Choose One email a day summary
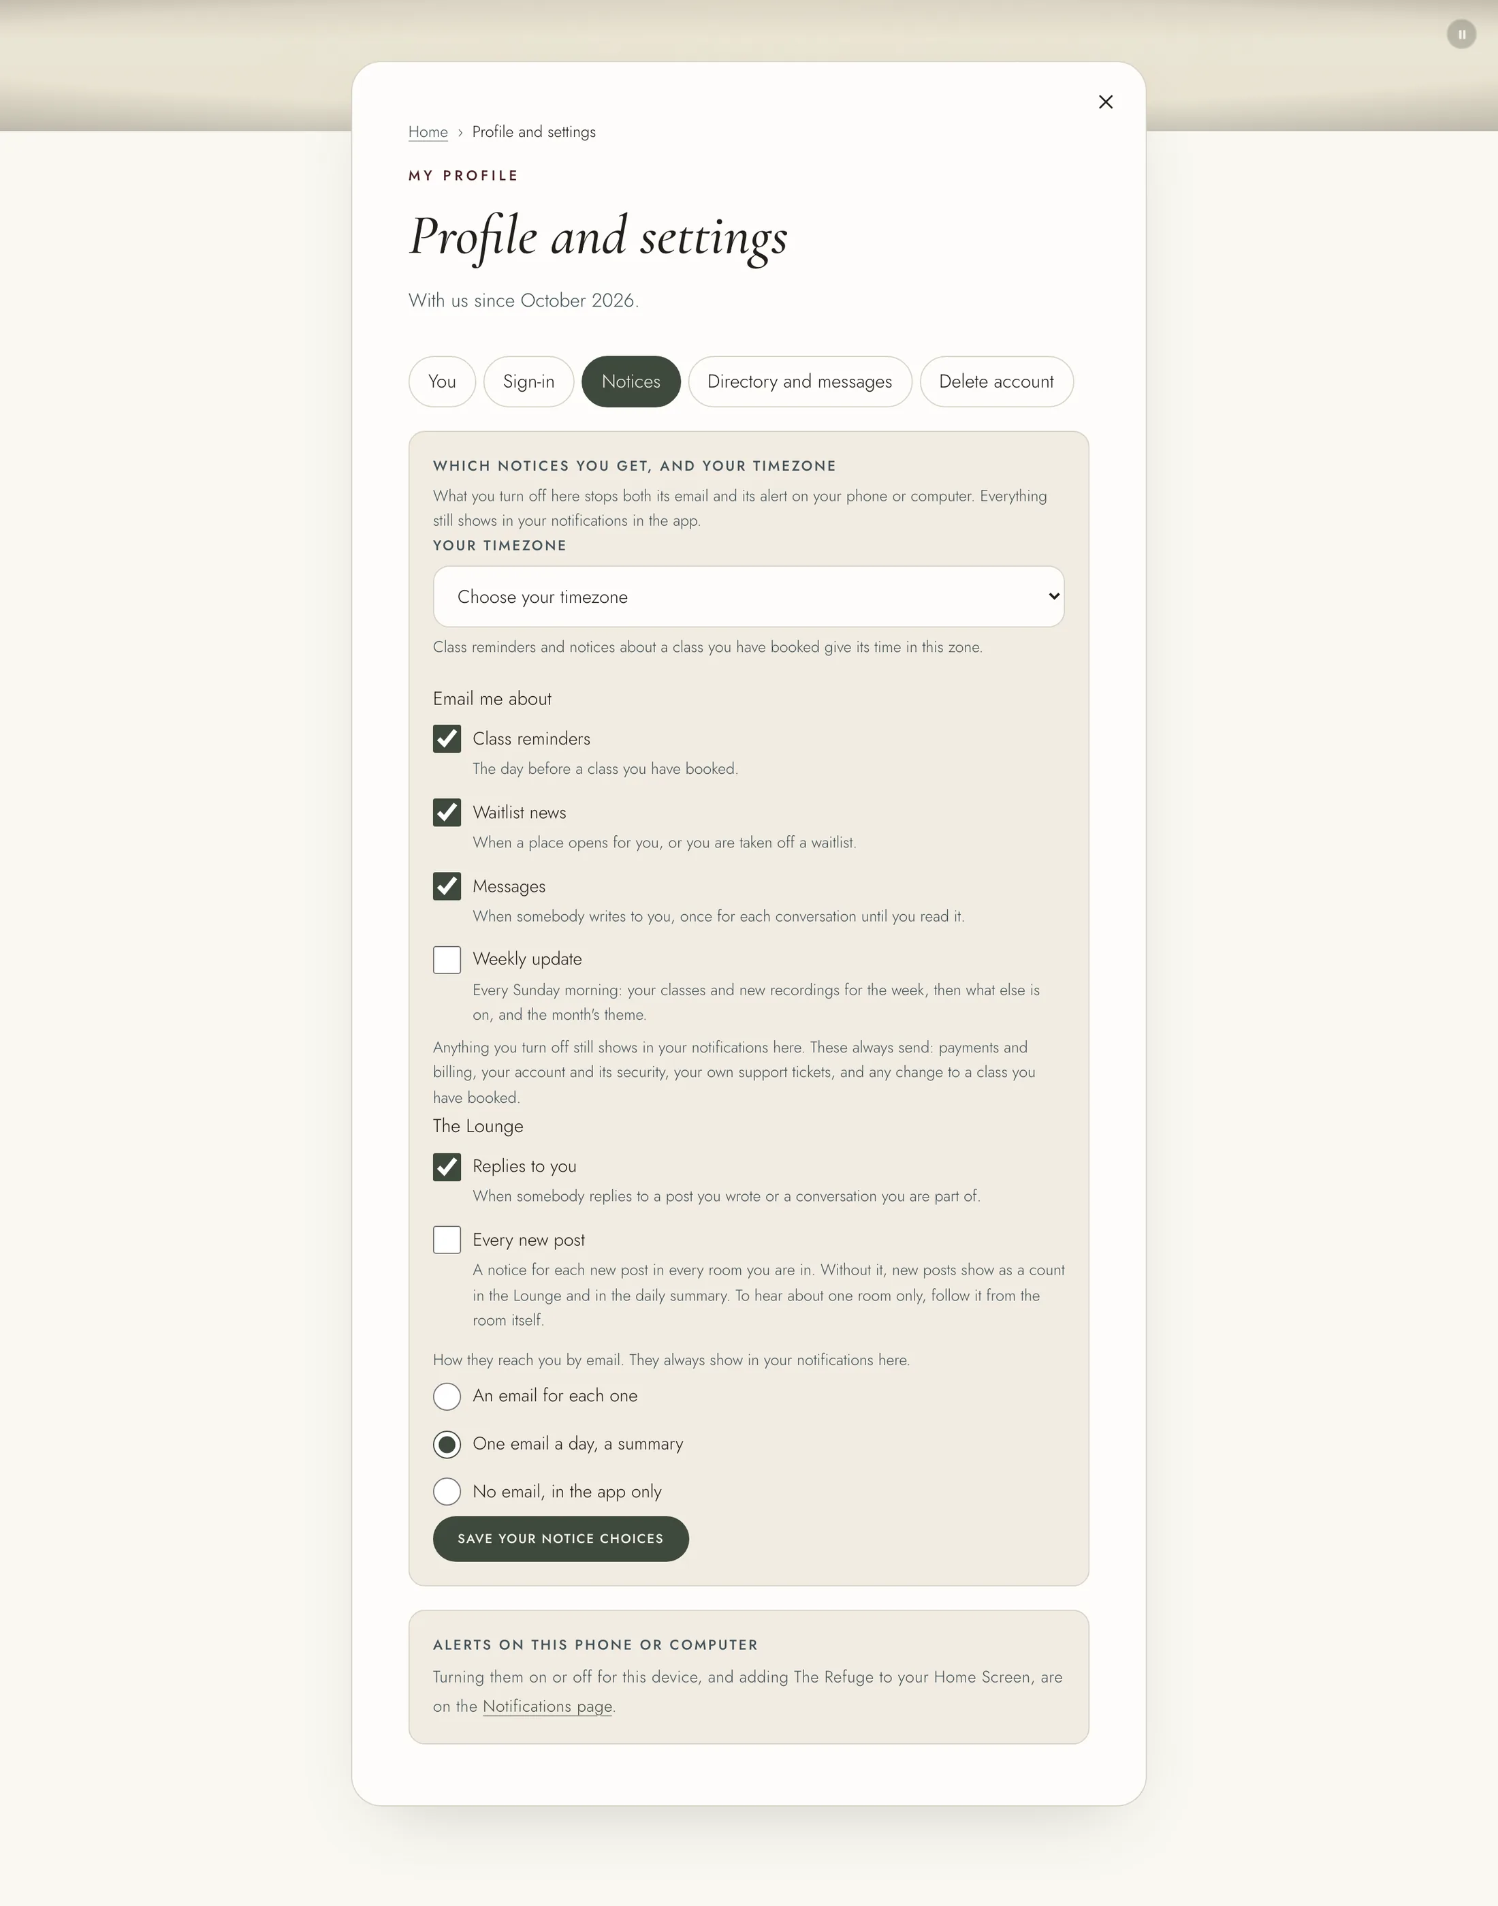 [x=447, y=1443]
